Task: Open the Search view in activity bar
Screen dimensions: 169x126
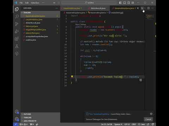Action: pos(17,16)
